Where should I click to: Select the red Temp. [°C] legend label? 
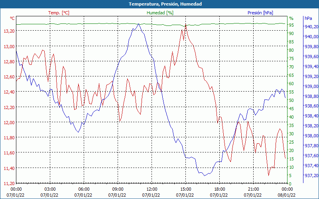tap(59, 13)
